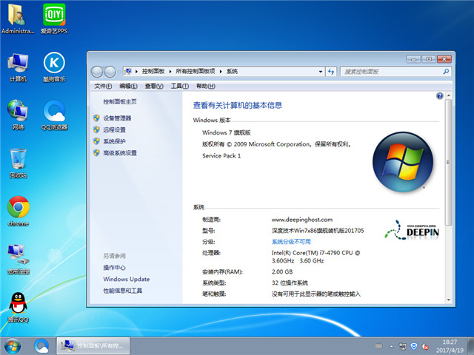This screenshot has height=355, width=474.
Task: Open 设备管理器 (Device Manager) link
Action: (x=117, y=118)
